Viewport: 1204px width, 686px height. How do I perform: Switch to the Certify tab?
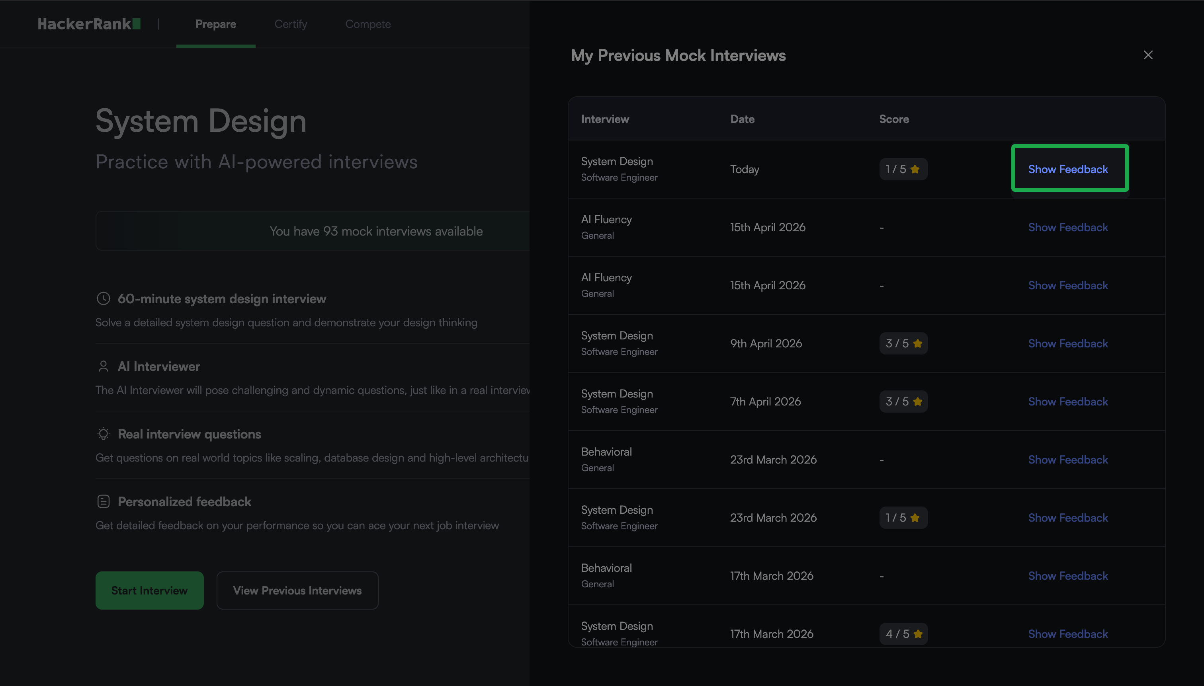tap(290, 24)
